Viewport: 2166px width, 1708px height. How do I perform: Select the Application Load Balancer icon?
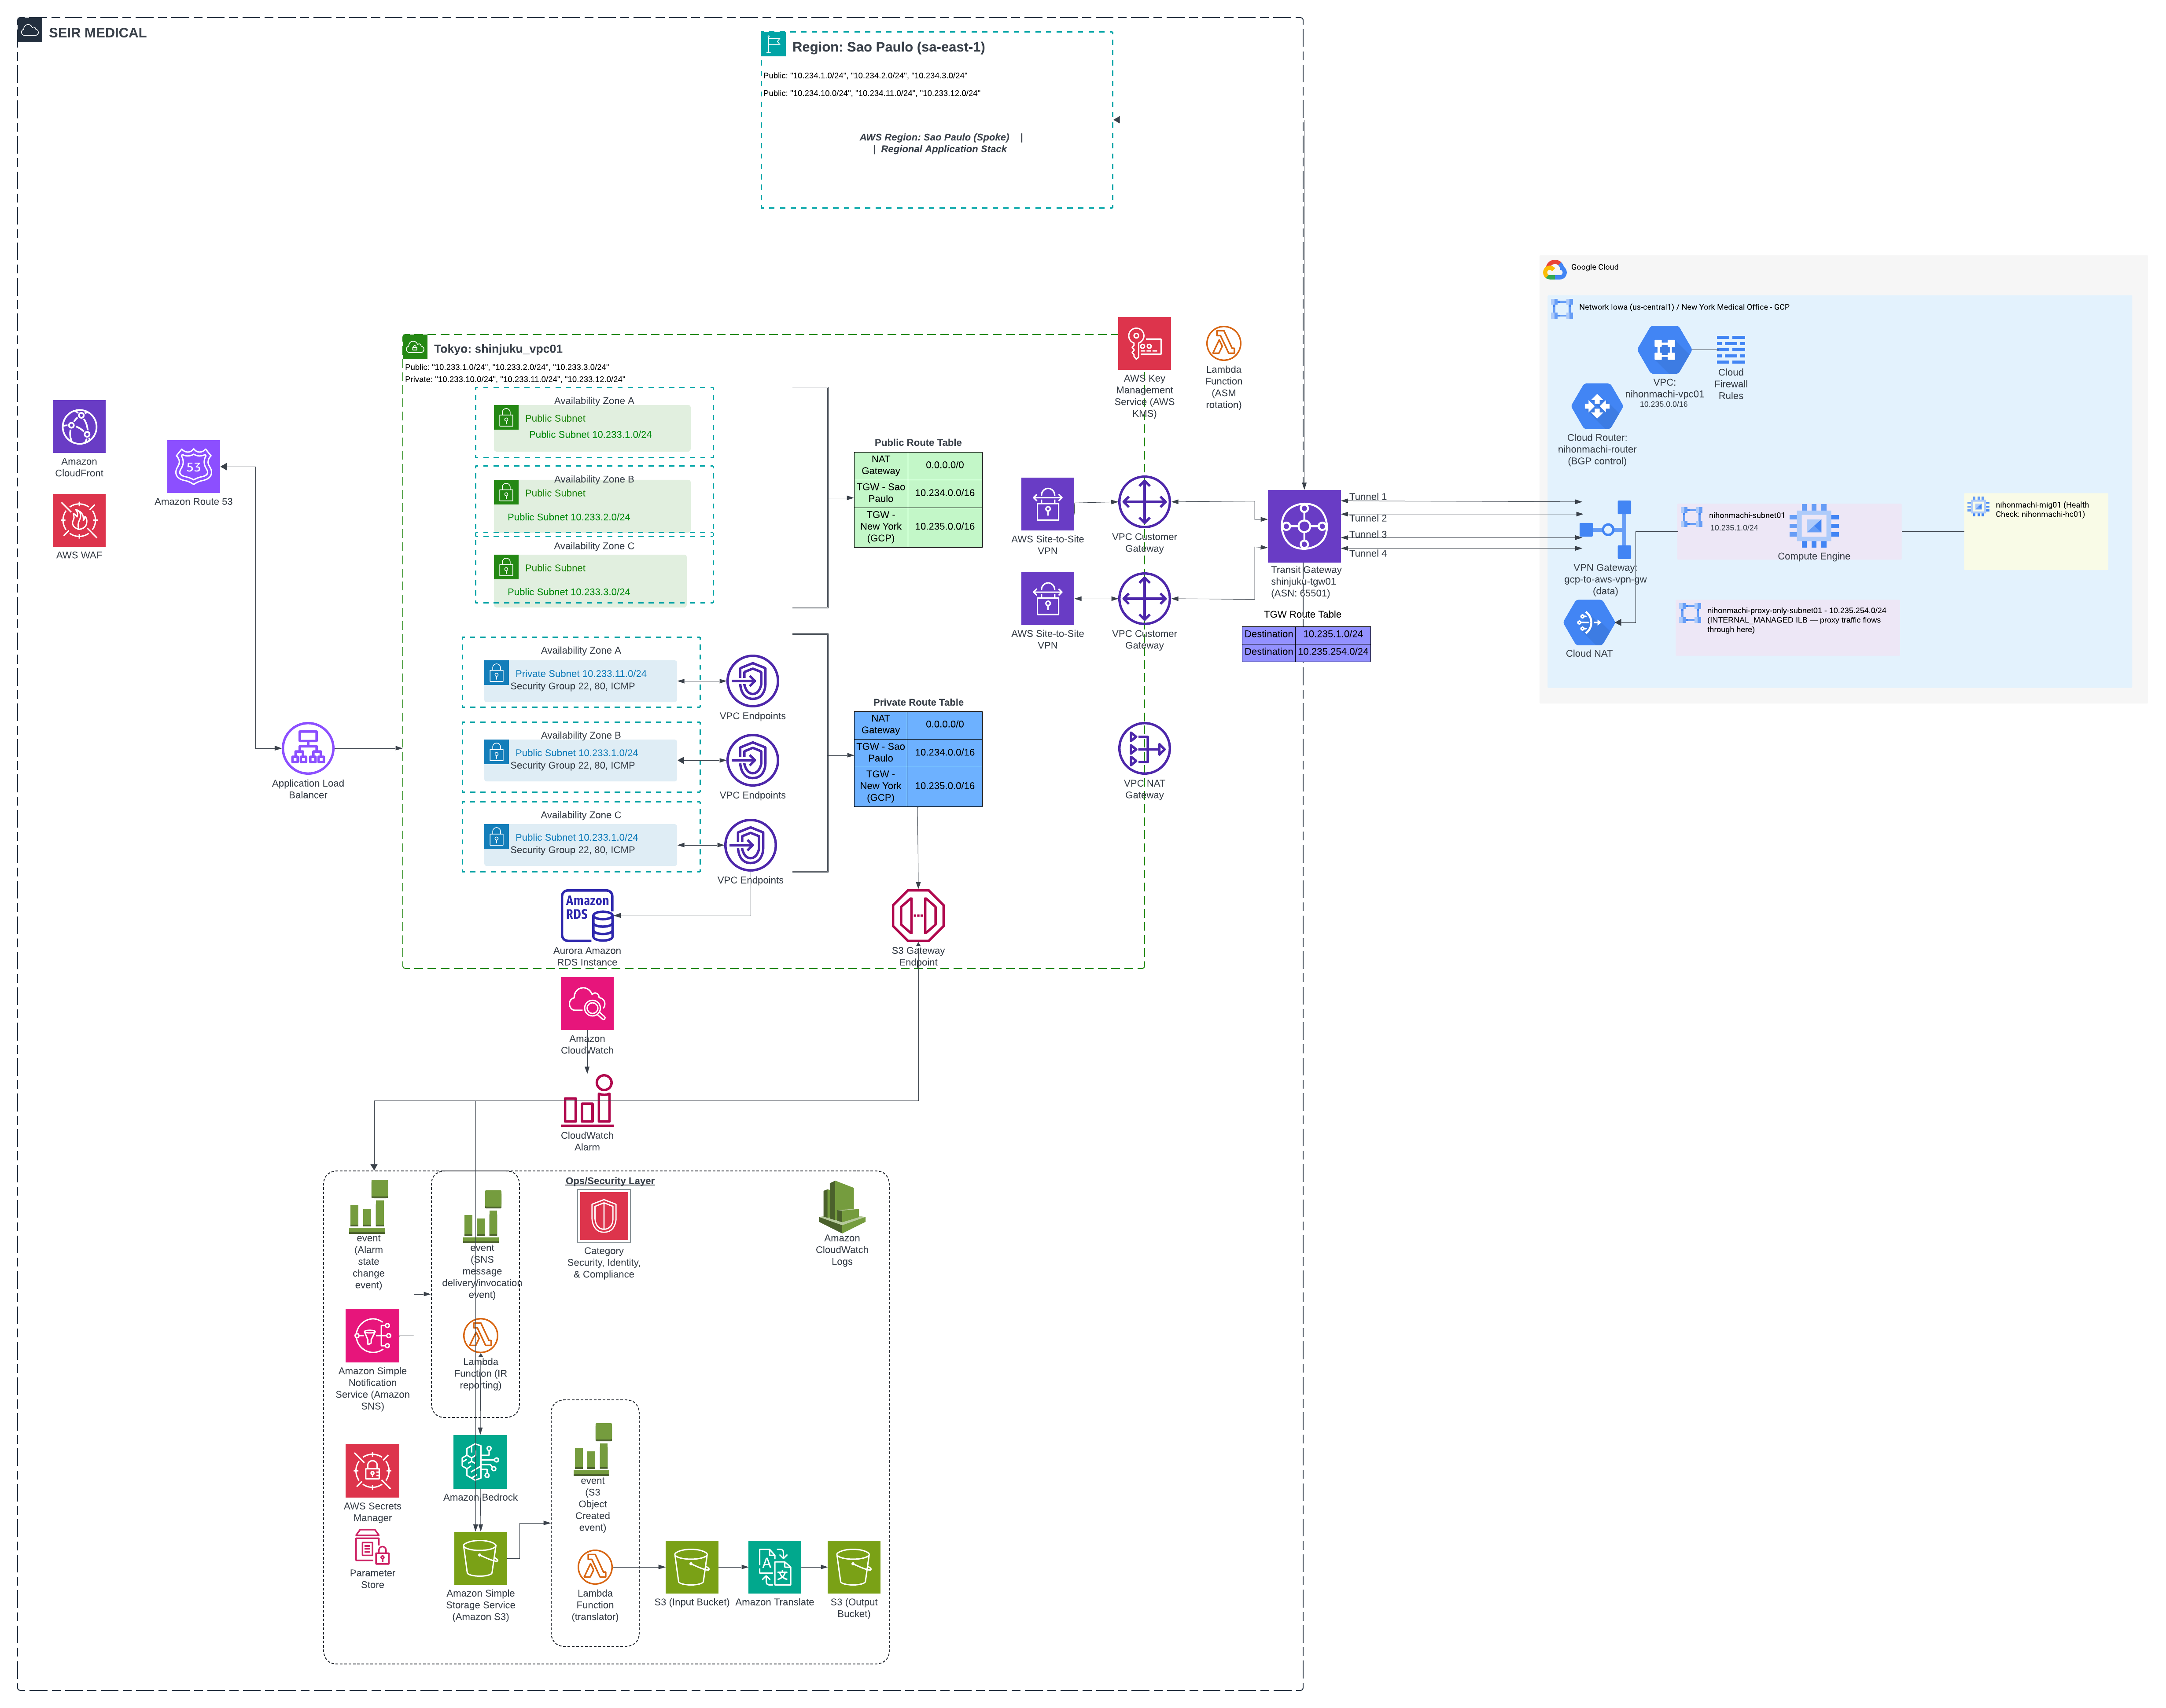pyautogui.click(x=308, y=748)
